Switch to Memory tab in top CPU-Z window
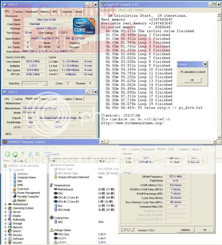 click(x=45, y=12)
